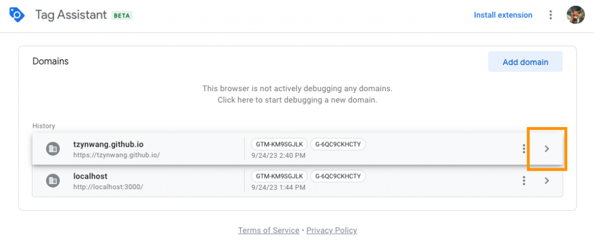This screenshot has height=249, width=594.
Task: Click the GTM-KM9SGJLK chip in the tzynwang.github.io row
Action: 279,144
